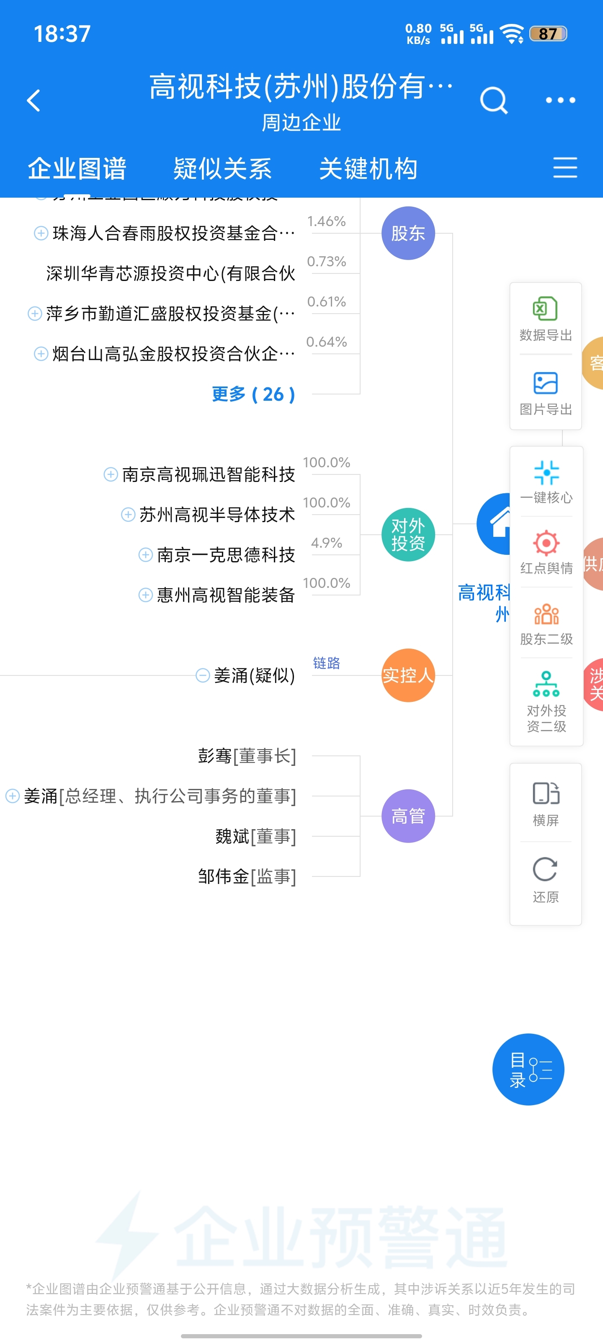The width and height of the screenshot is (603, 1340).
Task: Switch to 关键机构 tab
Action: tap(368, 168)
